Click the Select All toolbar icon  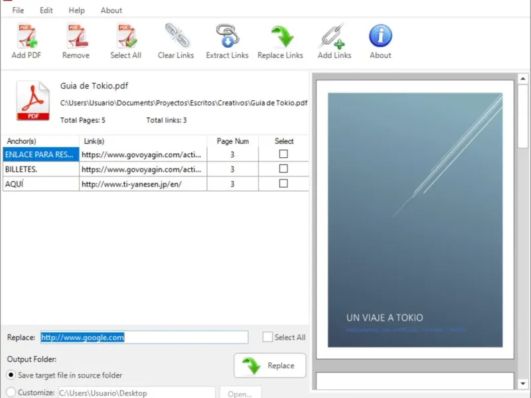pyautogui.click(x=126, y=36)
